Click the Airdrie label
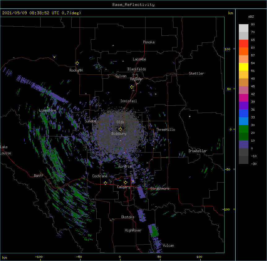 [x=125, y=166]
